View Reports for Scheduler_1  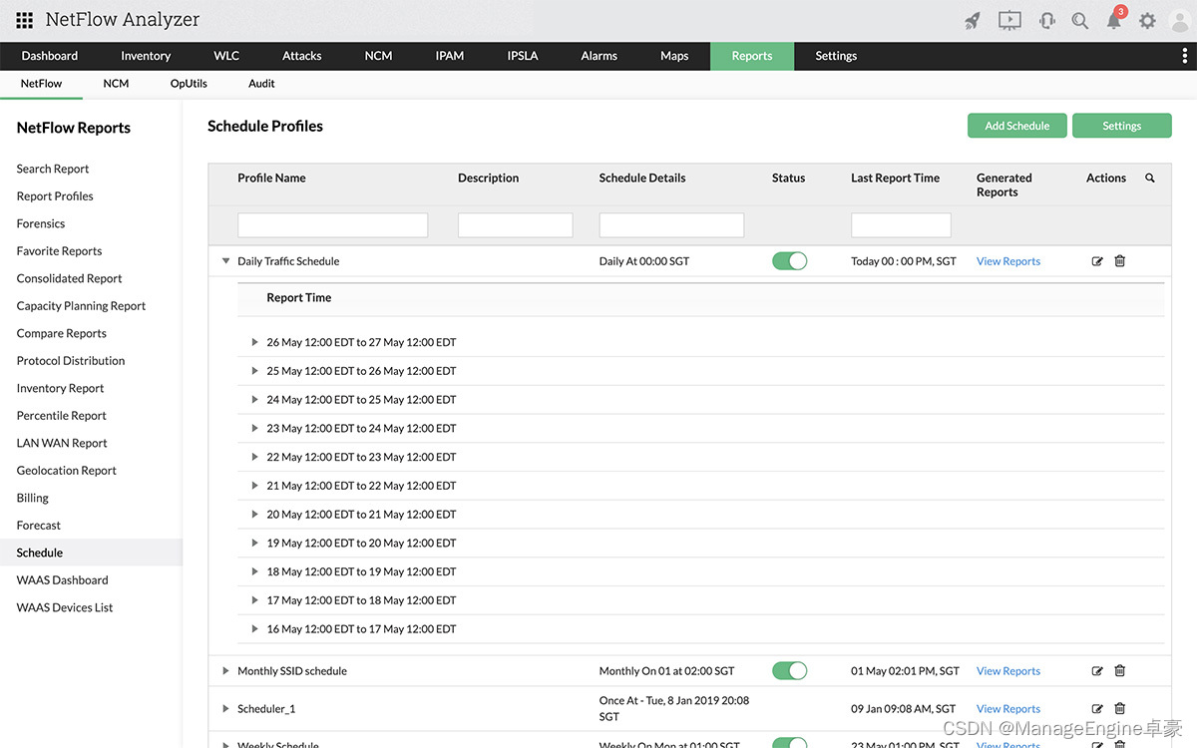point(1008,709)
